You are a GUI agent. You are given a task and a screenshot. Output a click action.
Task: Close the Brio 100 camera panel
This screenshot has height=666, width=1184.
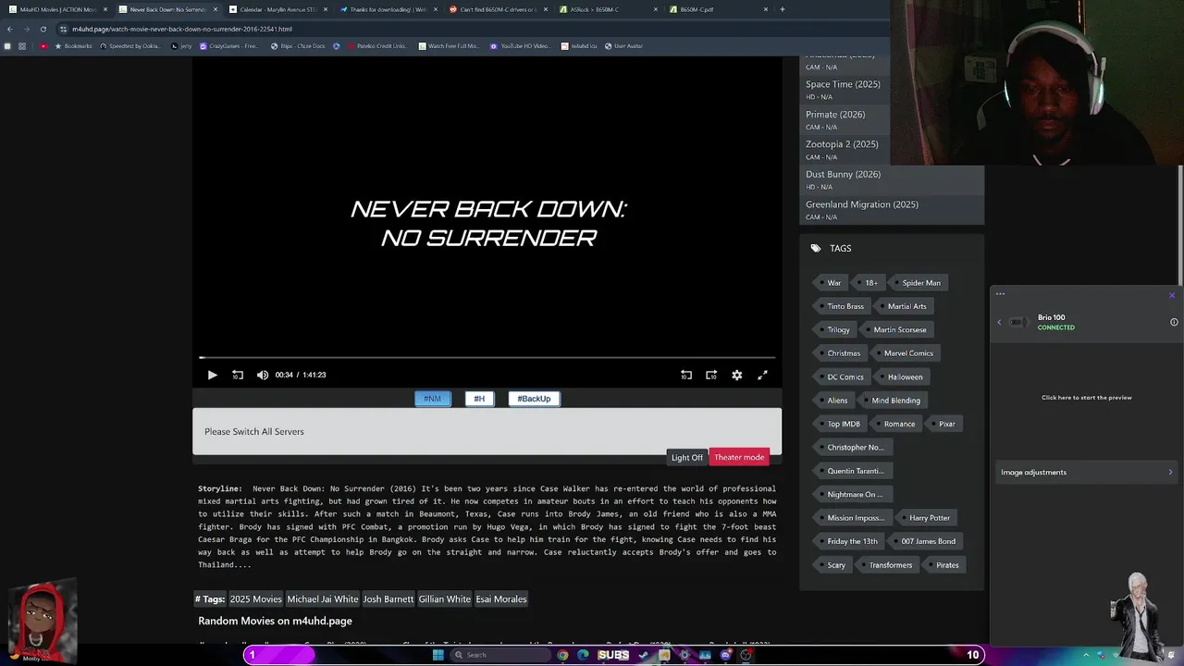1171,295
